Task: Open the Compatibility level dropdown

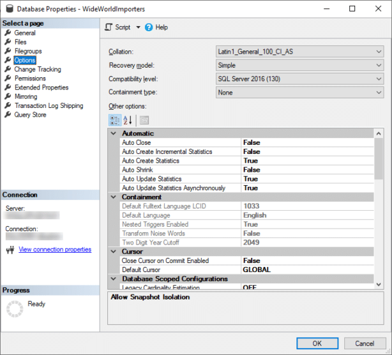Action: coord(299,79)
